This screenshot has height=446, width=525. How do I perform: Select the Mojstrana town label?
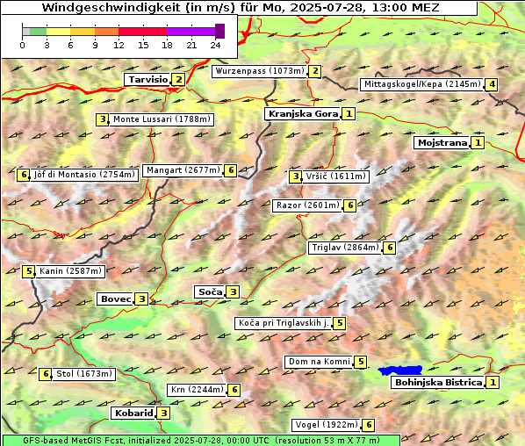point(442,143)
